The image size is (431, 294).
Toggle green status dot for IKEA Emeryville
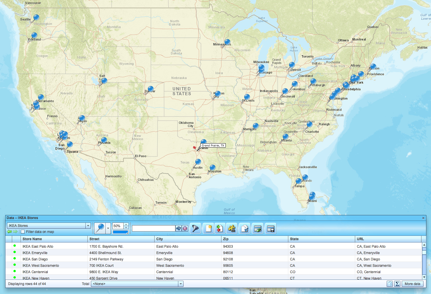point(14,252)
